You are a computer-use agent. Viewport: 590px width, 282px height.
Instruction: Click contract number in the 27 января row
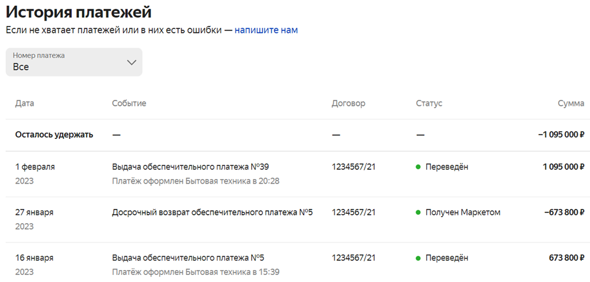[x=354, y=212]
